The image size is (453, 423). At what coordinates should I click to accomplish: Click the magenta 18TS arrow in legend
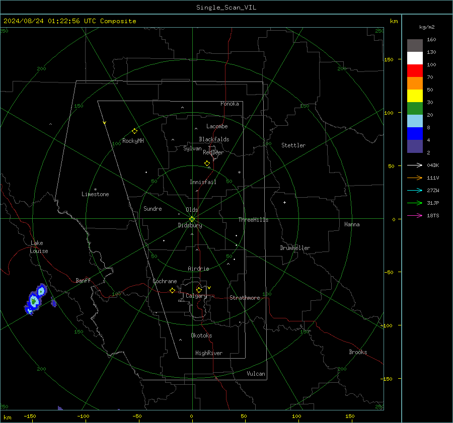coord(415,215)
